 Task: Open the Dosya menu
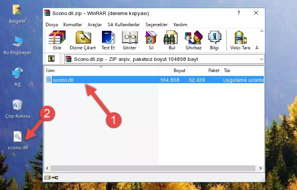pos(52,25)
